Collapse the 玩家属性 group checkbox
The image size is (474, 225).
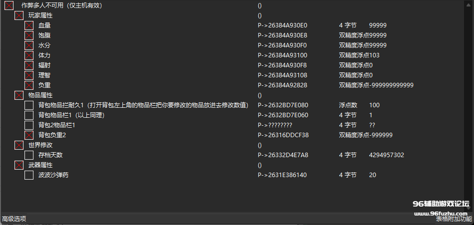(x=19, y=15)
